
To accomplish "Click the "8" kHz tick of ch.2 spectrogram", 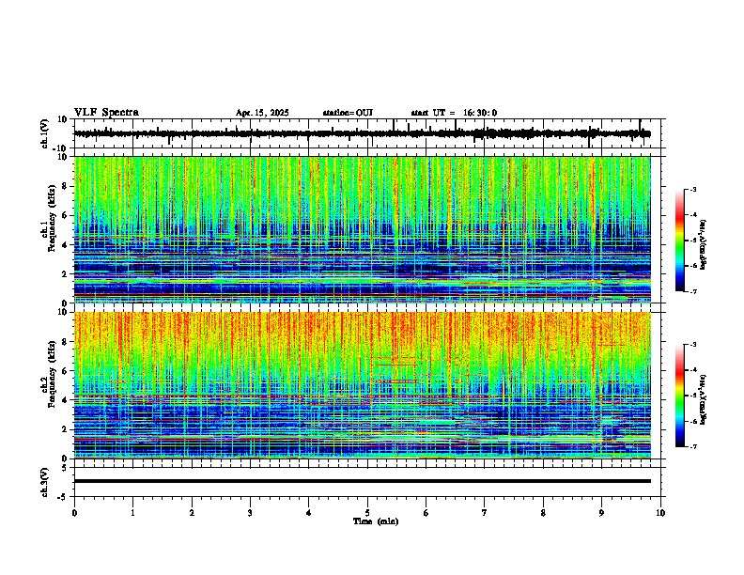I will 66,342.
